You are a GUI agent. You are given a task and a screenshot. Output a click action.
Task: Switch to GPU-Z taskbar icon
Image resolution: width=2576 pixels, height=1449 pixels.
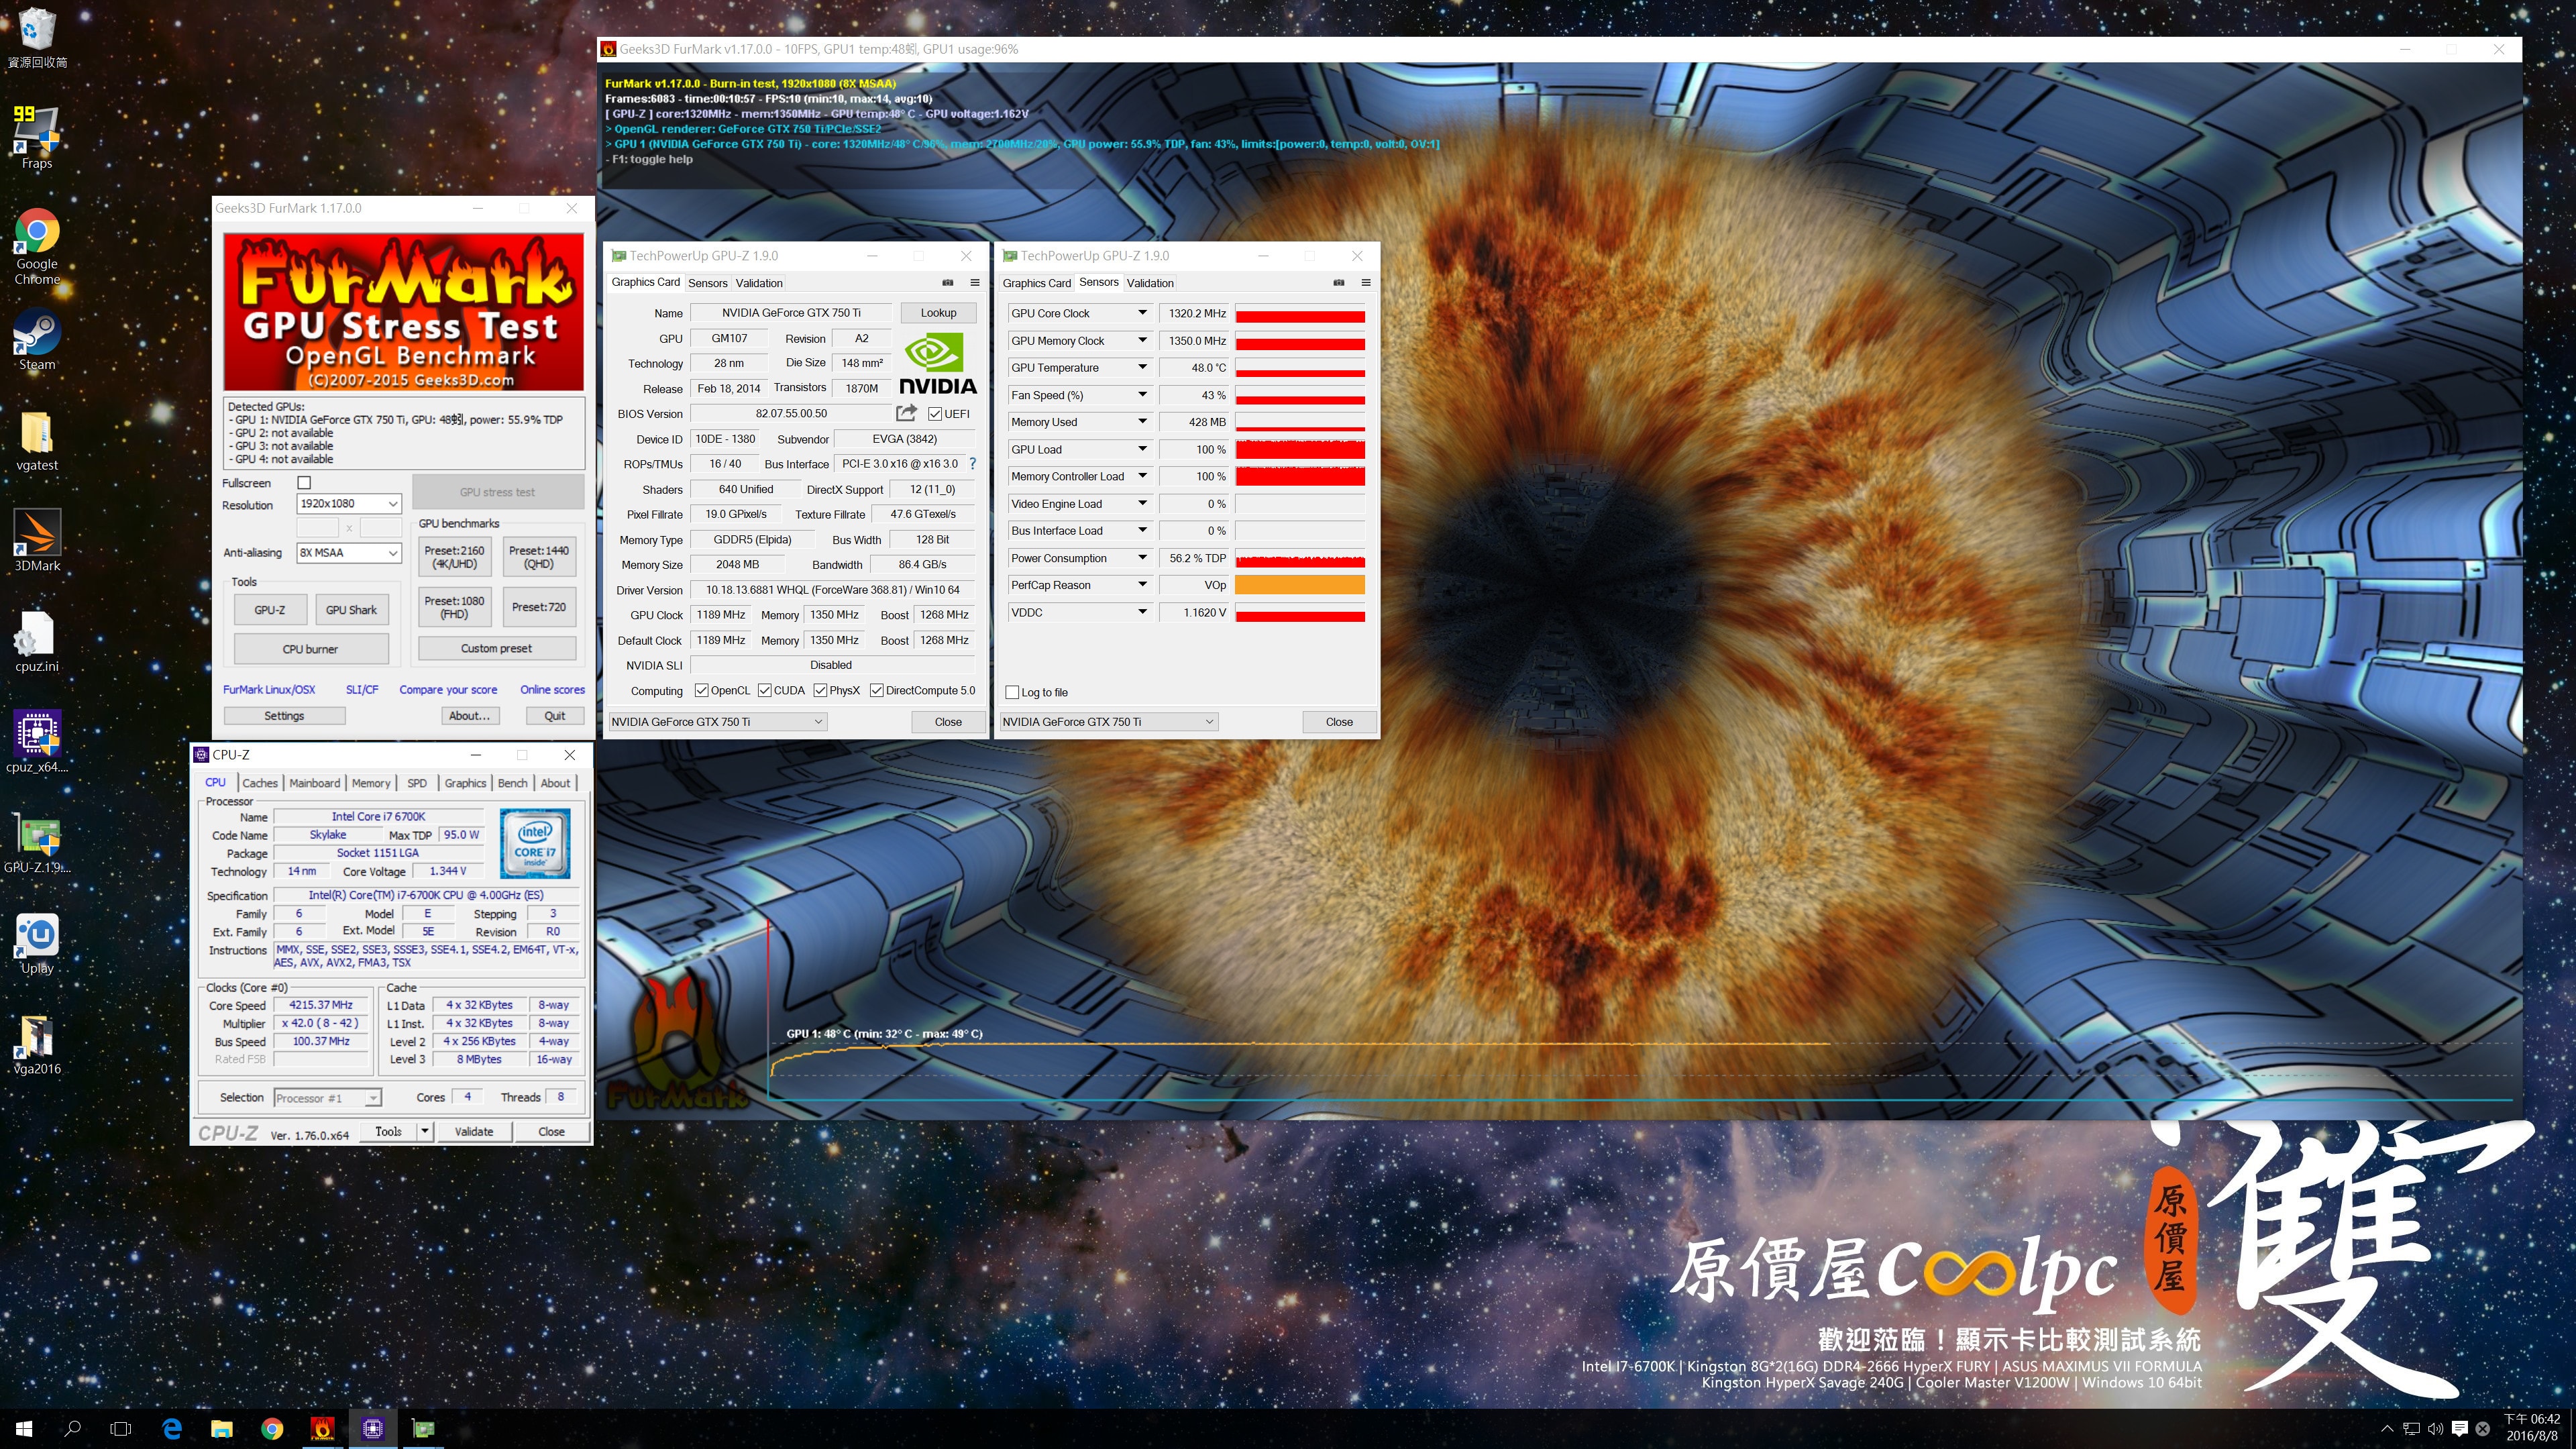coord(423,1429)
